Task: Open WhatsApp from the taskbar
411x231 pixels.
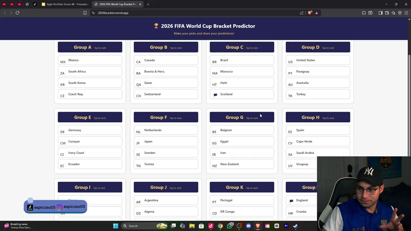Action: click(x=230, y=226)
